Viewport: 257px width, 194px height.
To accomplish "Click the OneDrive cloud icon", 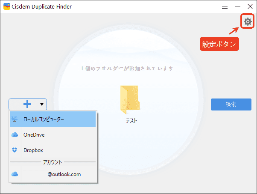I will click(x=15, y=135).
